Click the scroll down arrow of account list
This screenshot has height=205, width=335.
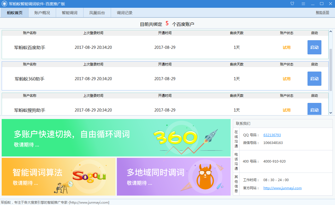(x=331, y=113)
